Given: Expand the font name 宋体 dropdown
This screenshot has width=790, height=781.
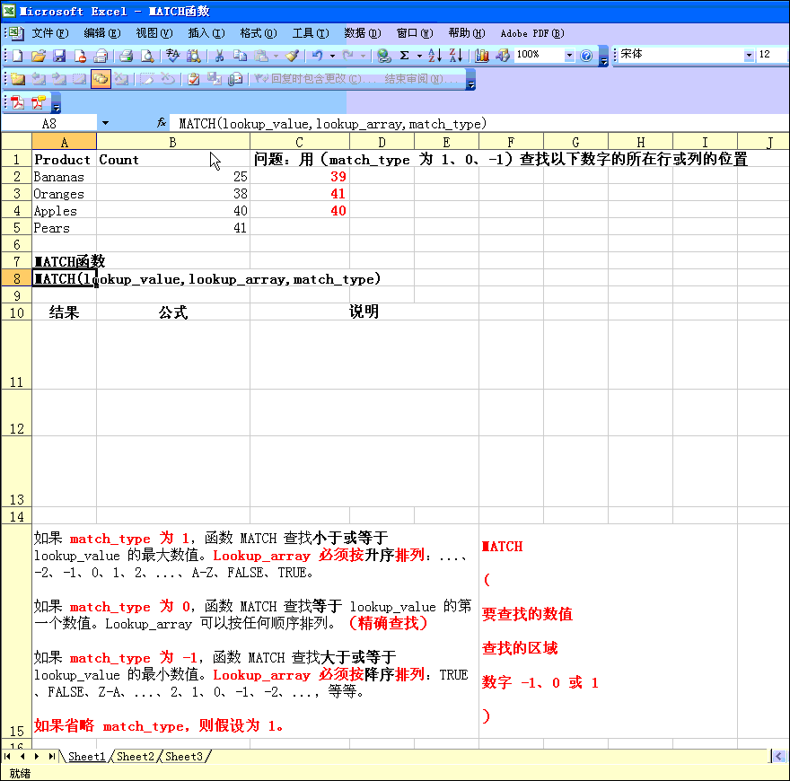Looking at the screenshot, I should [749, 56].
